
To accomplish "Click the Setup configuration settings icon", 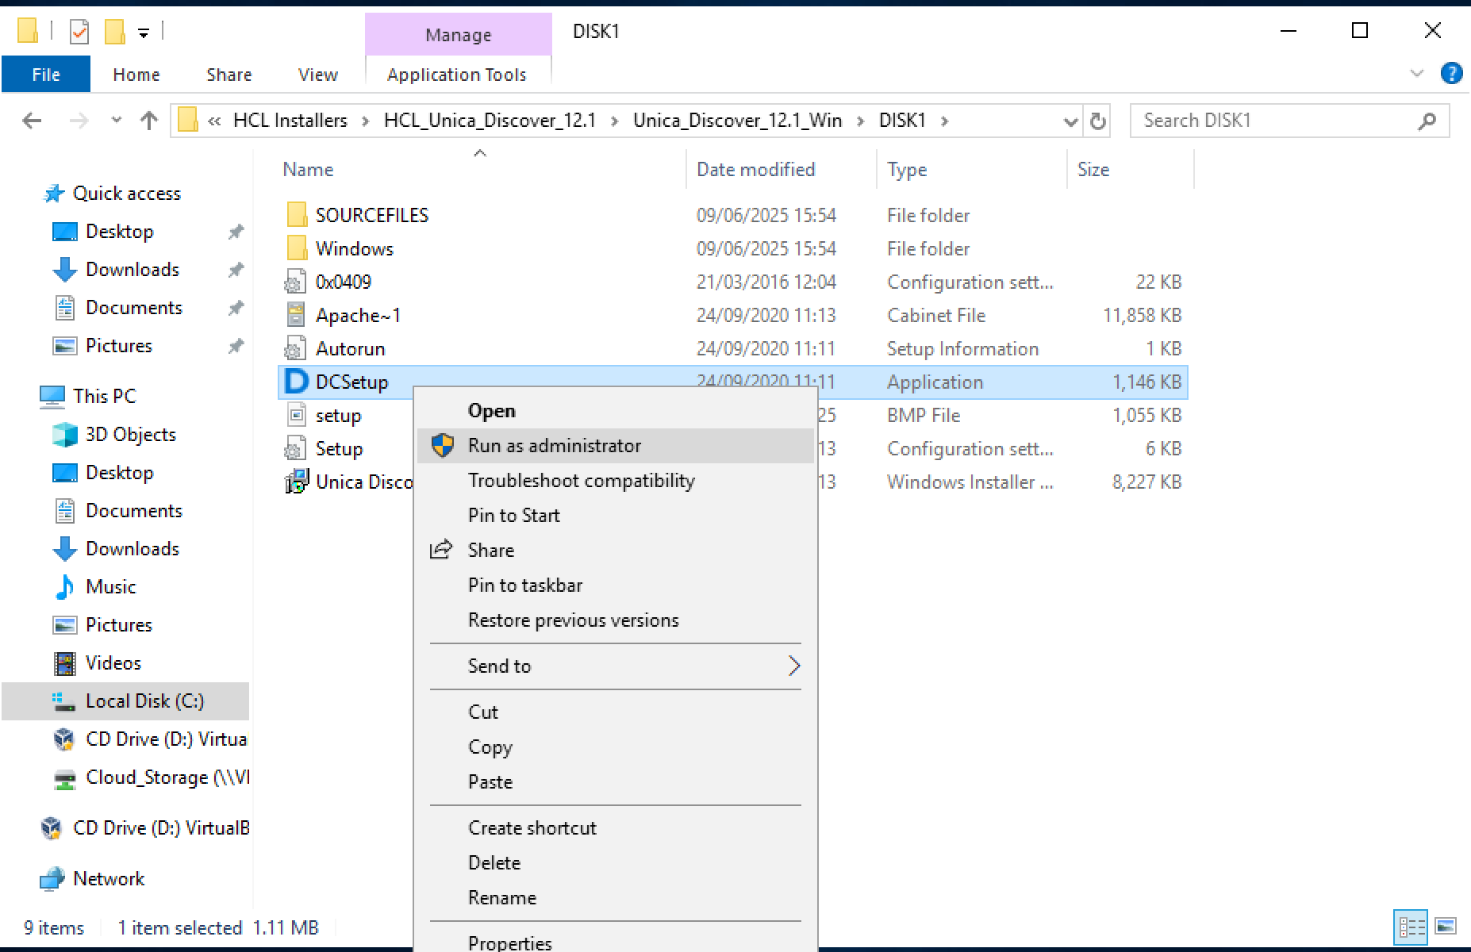I will (295, 448).
